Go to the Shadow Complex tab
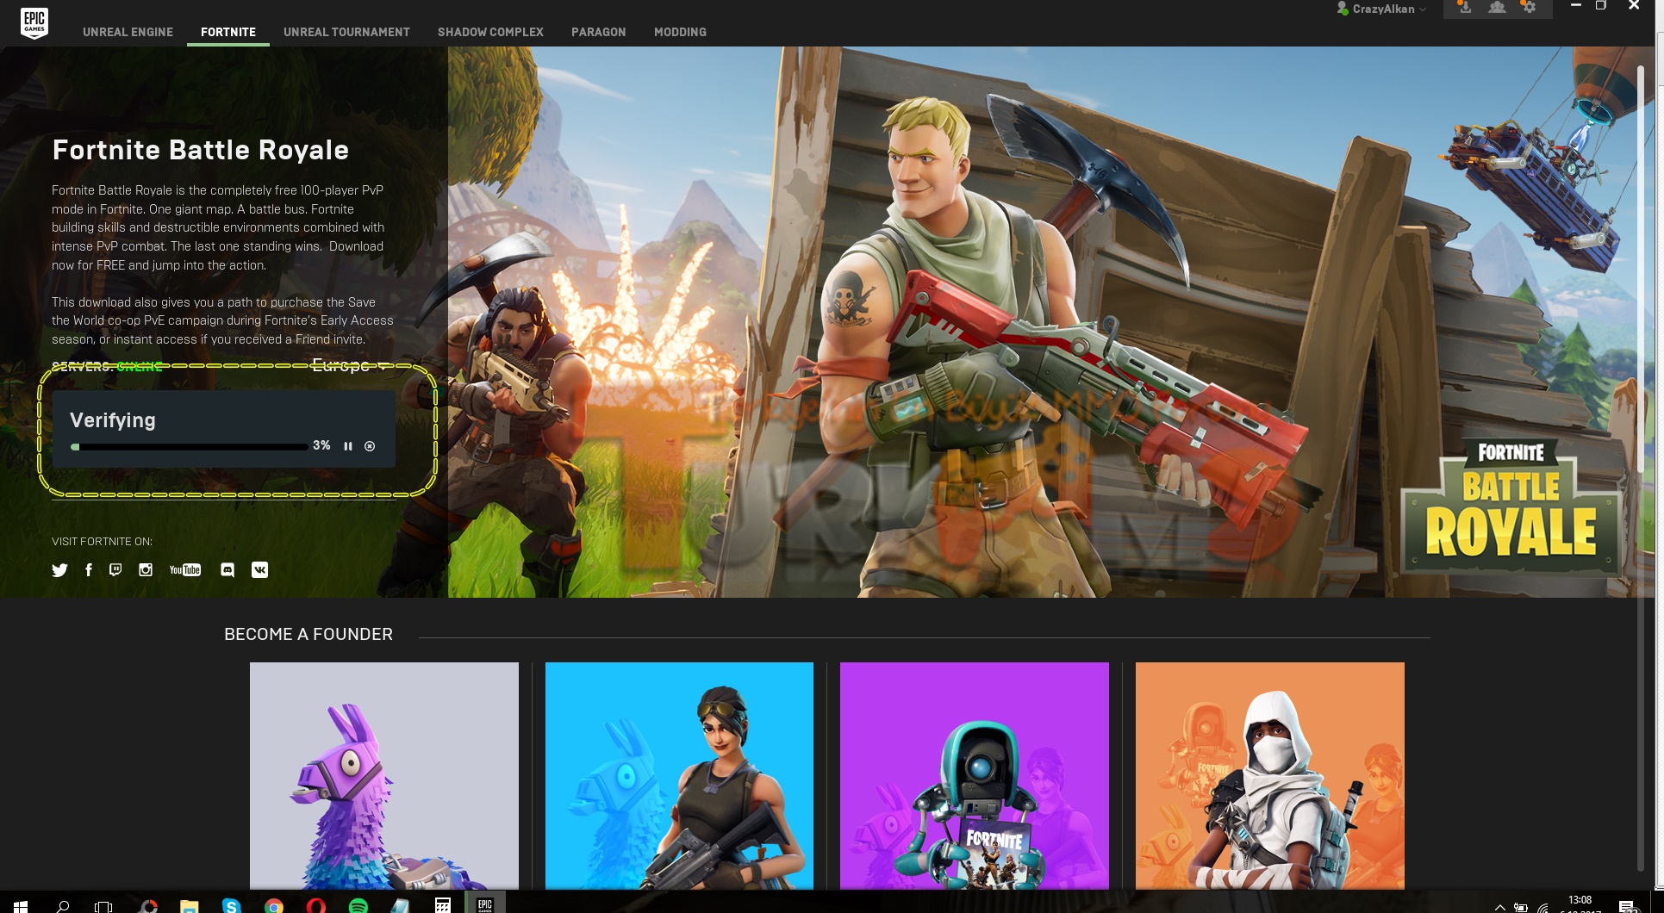 point(490,32)
